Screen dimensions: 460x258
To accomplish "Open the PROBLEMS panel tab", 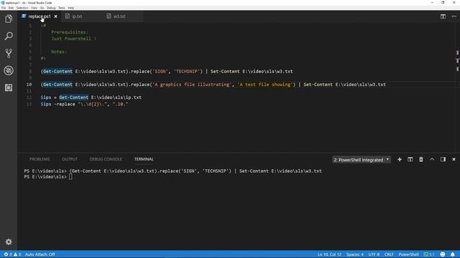I will 40,159.
